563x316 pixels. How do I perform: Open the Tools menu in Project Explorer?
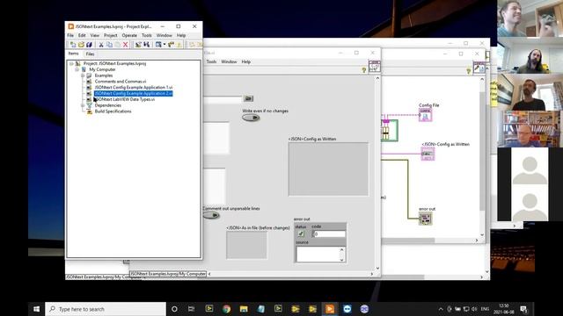pyautogui.click(x=147, y=35)
